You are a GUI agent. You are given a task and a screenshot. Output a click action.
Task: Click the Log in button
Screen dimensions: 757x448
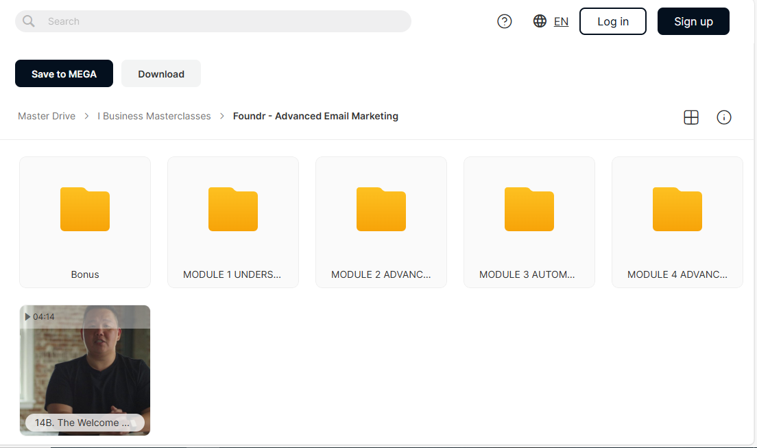click(612, 21)
